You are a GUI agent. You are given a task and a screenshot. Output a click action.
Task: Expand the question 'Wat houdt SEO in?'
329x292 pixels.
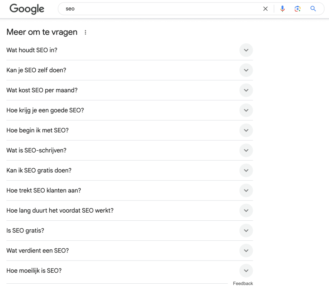point(246,50)
